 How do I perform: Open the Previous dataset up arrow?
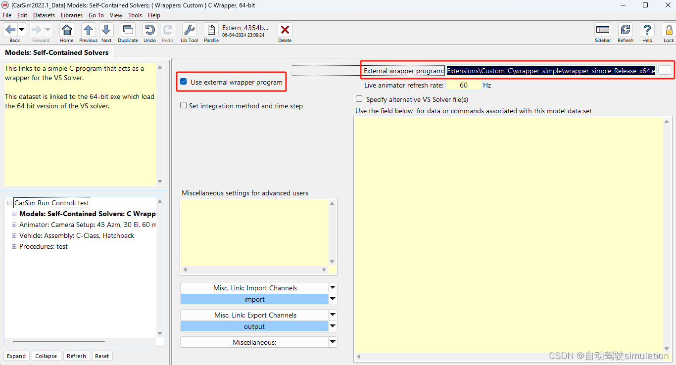click(88, 30)
